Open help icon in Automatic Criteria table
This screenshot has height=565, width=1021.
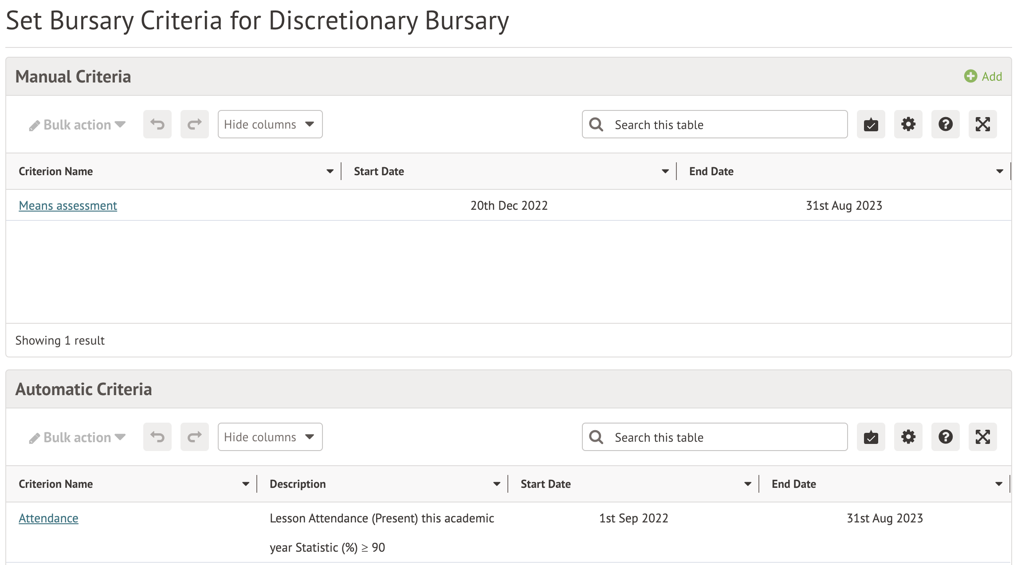pos(945,437)
